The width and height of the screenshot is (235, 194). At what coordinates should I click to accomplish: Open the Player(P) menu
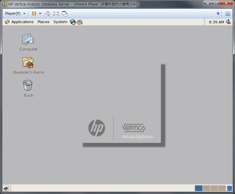click(15, 14)
